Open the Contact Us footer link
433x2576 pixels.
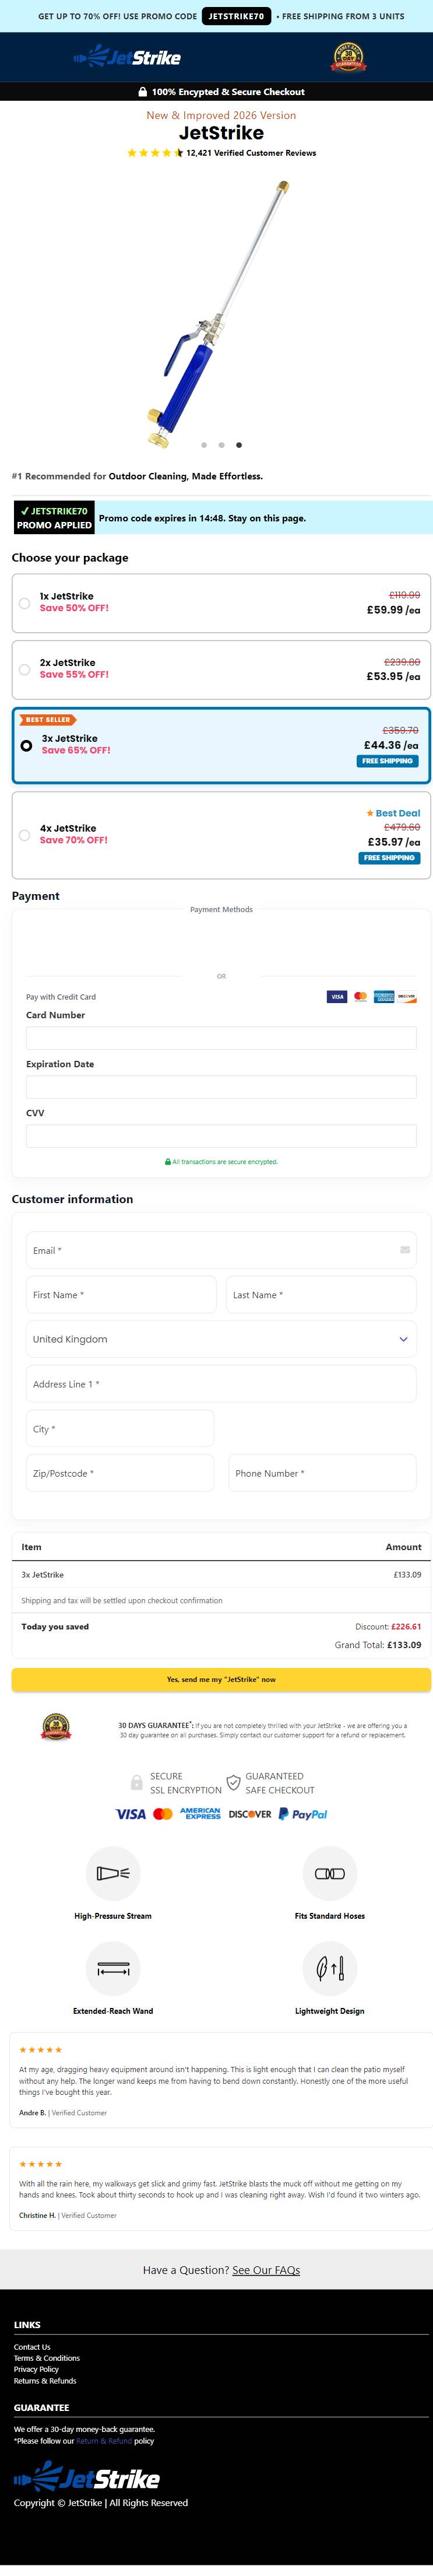click(32, 2347)
